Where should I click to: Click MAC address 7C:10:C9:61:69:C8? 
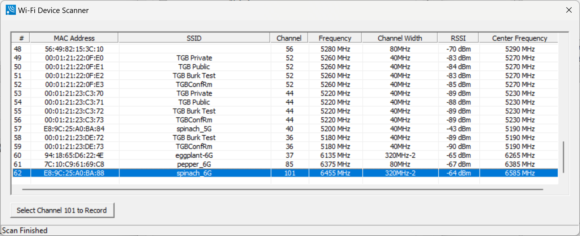tap(74, 164)
